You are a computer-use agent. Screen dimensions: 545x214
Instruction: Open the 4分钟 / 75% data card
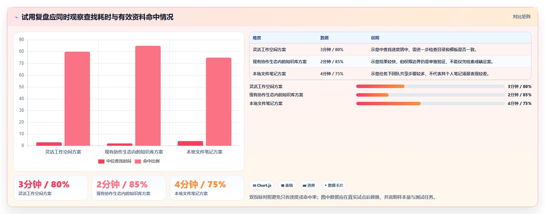pos(207,188)
